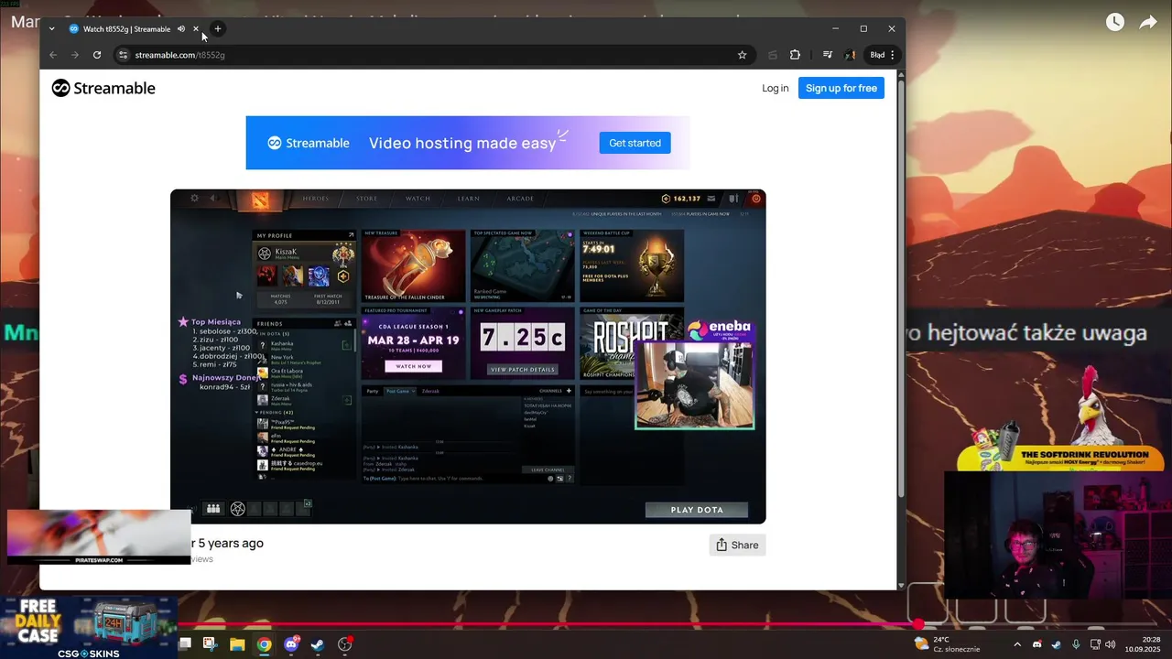Viewport: 1172px width, 659px height.
Task: Click the Dota chat input field
Action: tap(455, 479)
